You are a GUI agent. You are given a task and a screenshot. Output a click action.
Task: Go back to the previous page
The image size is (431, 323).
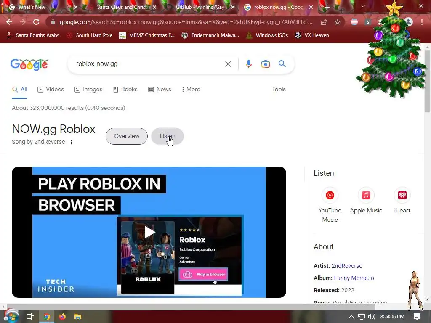[x=9, y=22]
